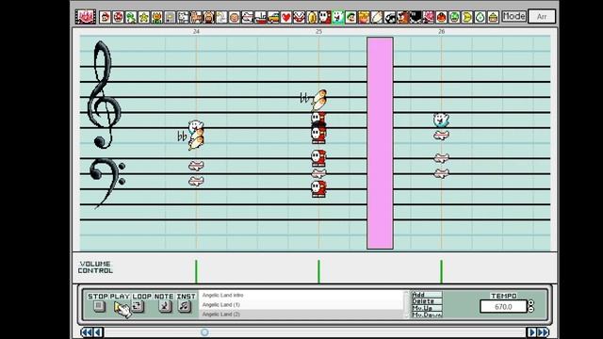Screen dimensions: 603x339
Task: Click the tempo value field showing 670.0
Action: click(x=503, y=307)
